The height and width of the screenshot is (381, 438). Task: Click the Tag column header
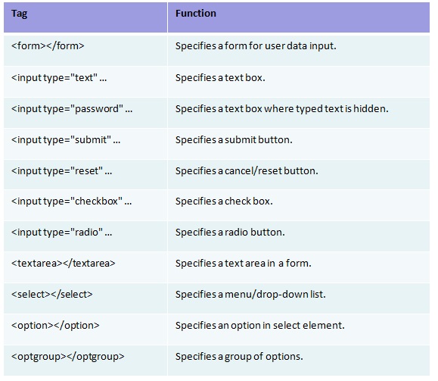[85, 17]
